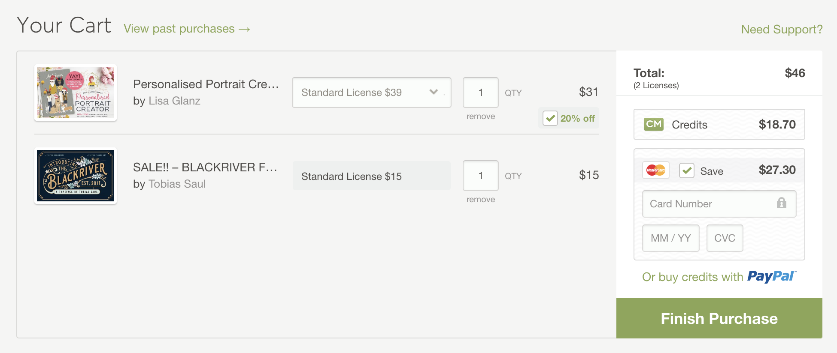837x353 pixels.
Task: Select the Standard License $15 option
Action: click(371, 176)
